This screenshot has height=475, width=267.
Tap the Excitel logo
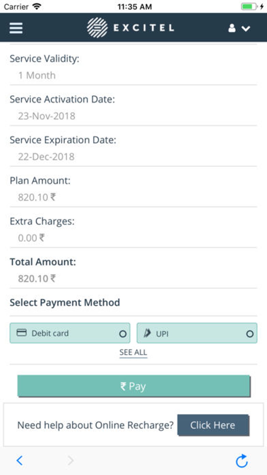(130, 28)
